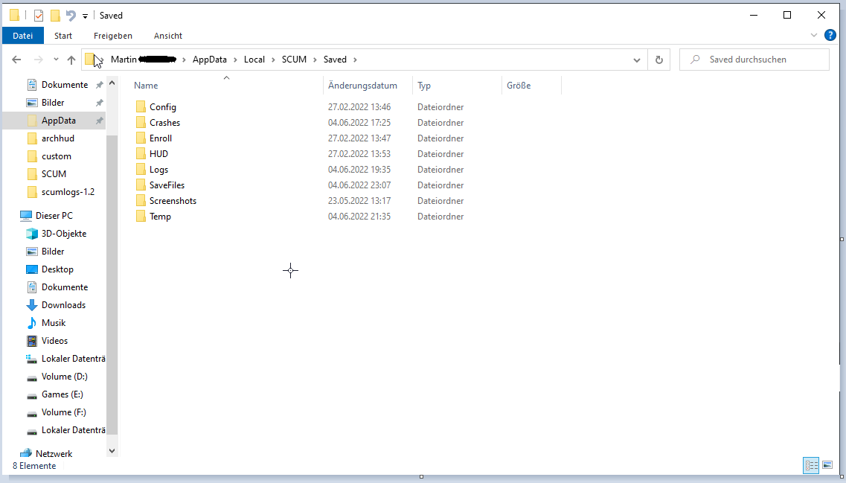The image size is (846, 483).
Task: Click the Back navigation arrow
Action: (x=16, y=60)
